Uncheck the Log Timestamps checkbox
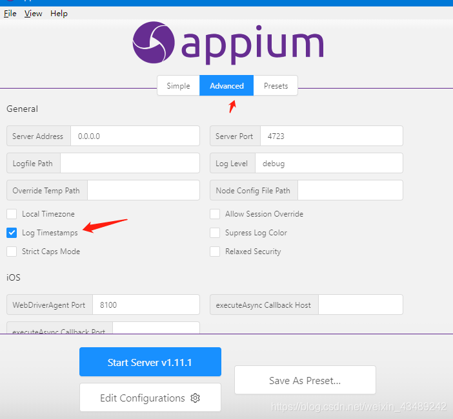 click(x=12, y=233)
